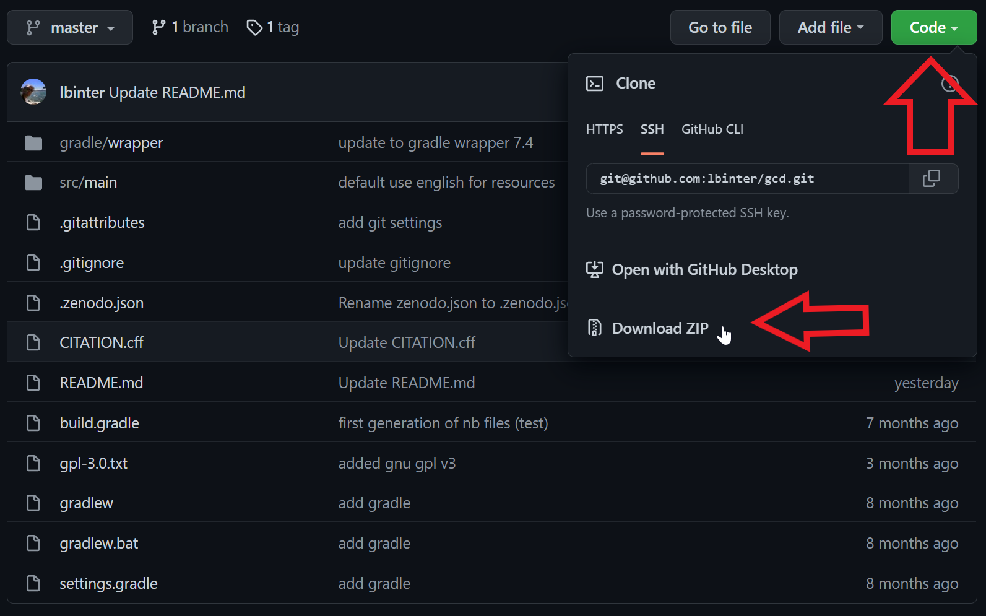Image resolution: width=986 pixels, height=616 pixels.
Task: Click the src/main folder icon
Action: point(33,183)
